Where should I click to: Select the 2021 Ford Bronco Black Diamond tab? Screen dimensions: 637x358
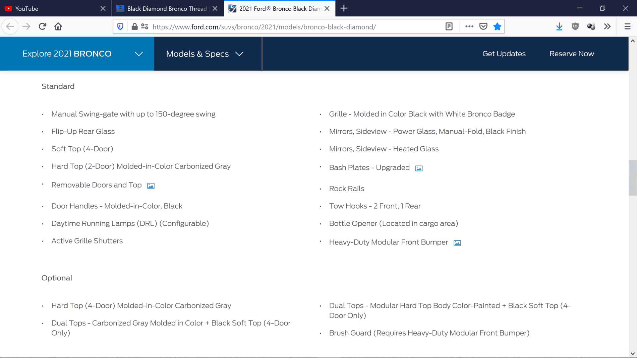click(280, 8)
